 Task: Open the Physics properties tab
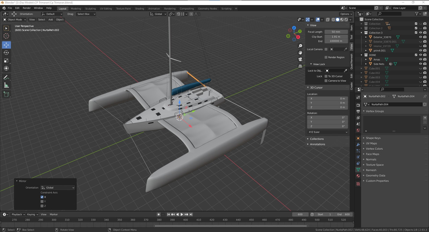pyautogui.click(x=358, y=157)
